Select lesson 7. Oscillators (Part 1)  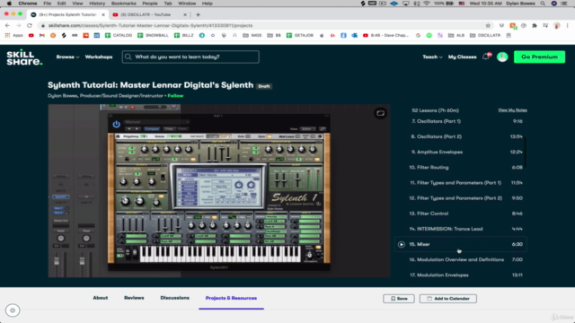tap(461, 121)
